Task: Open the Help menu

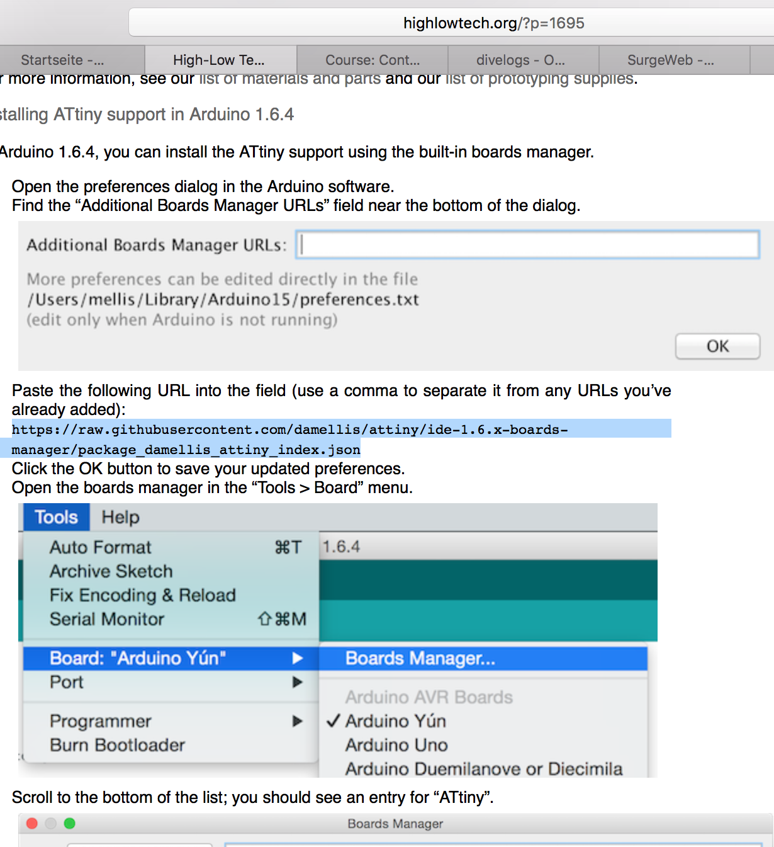Action: (x=120, y=517)
